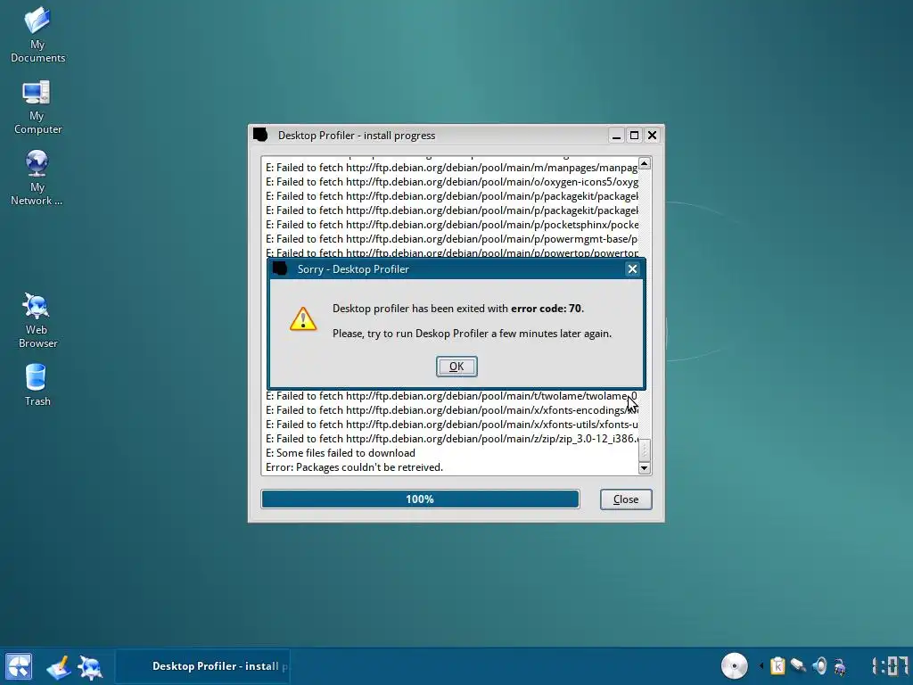The image size is (913, 685).
Task: Click the pocketsphinx failed fetch line
Action: click(x=452, y=225)
